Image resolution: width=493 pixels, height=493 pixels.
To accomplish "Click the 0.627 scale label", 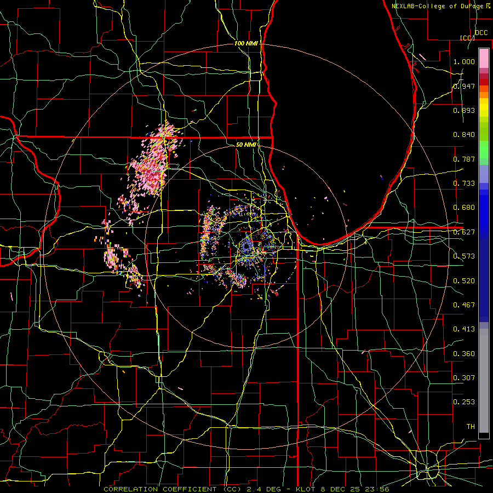I will click(x=464, y=232).
